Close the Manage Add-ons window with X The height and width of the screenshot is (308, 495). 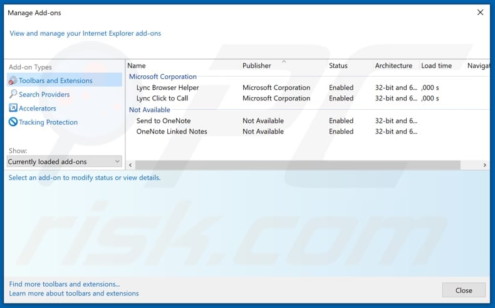coord(480,13)
